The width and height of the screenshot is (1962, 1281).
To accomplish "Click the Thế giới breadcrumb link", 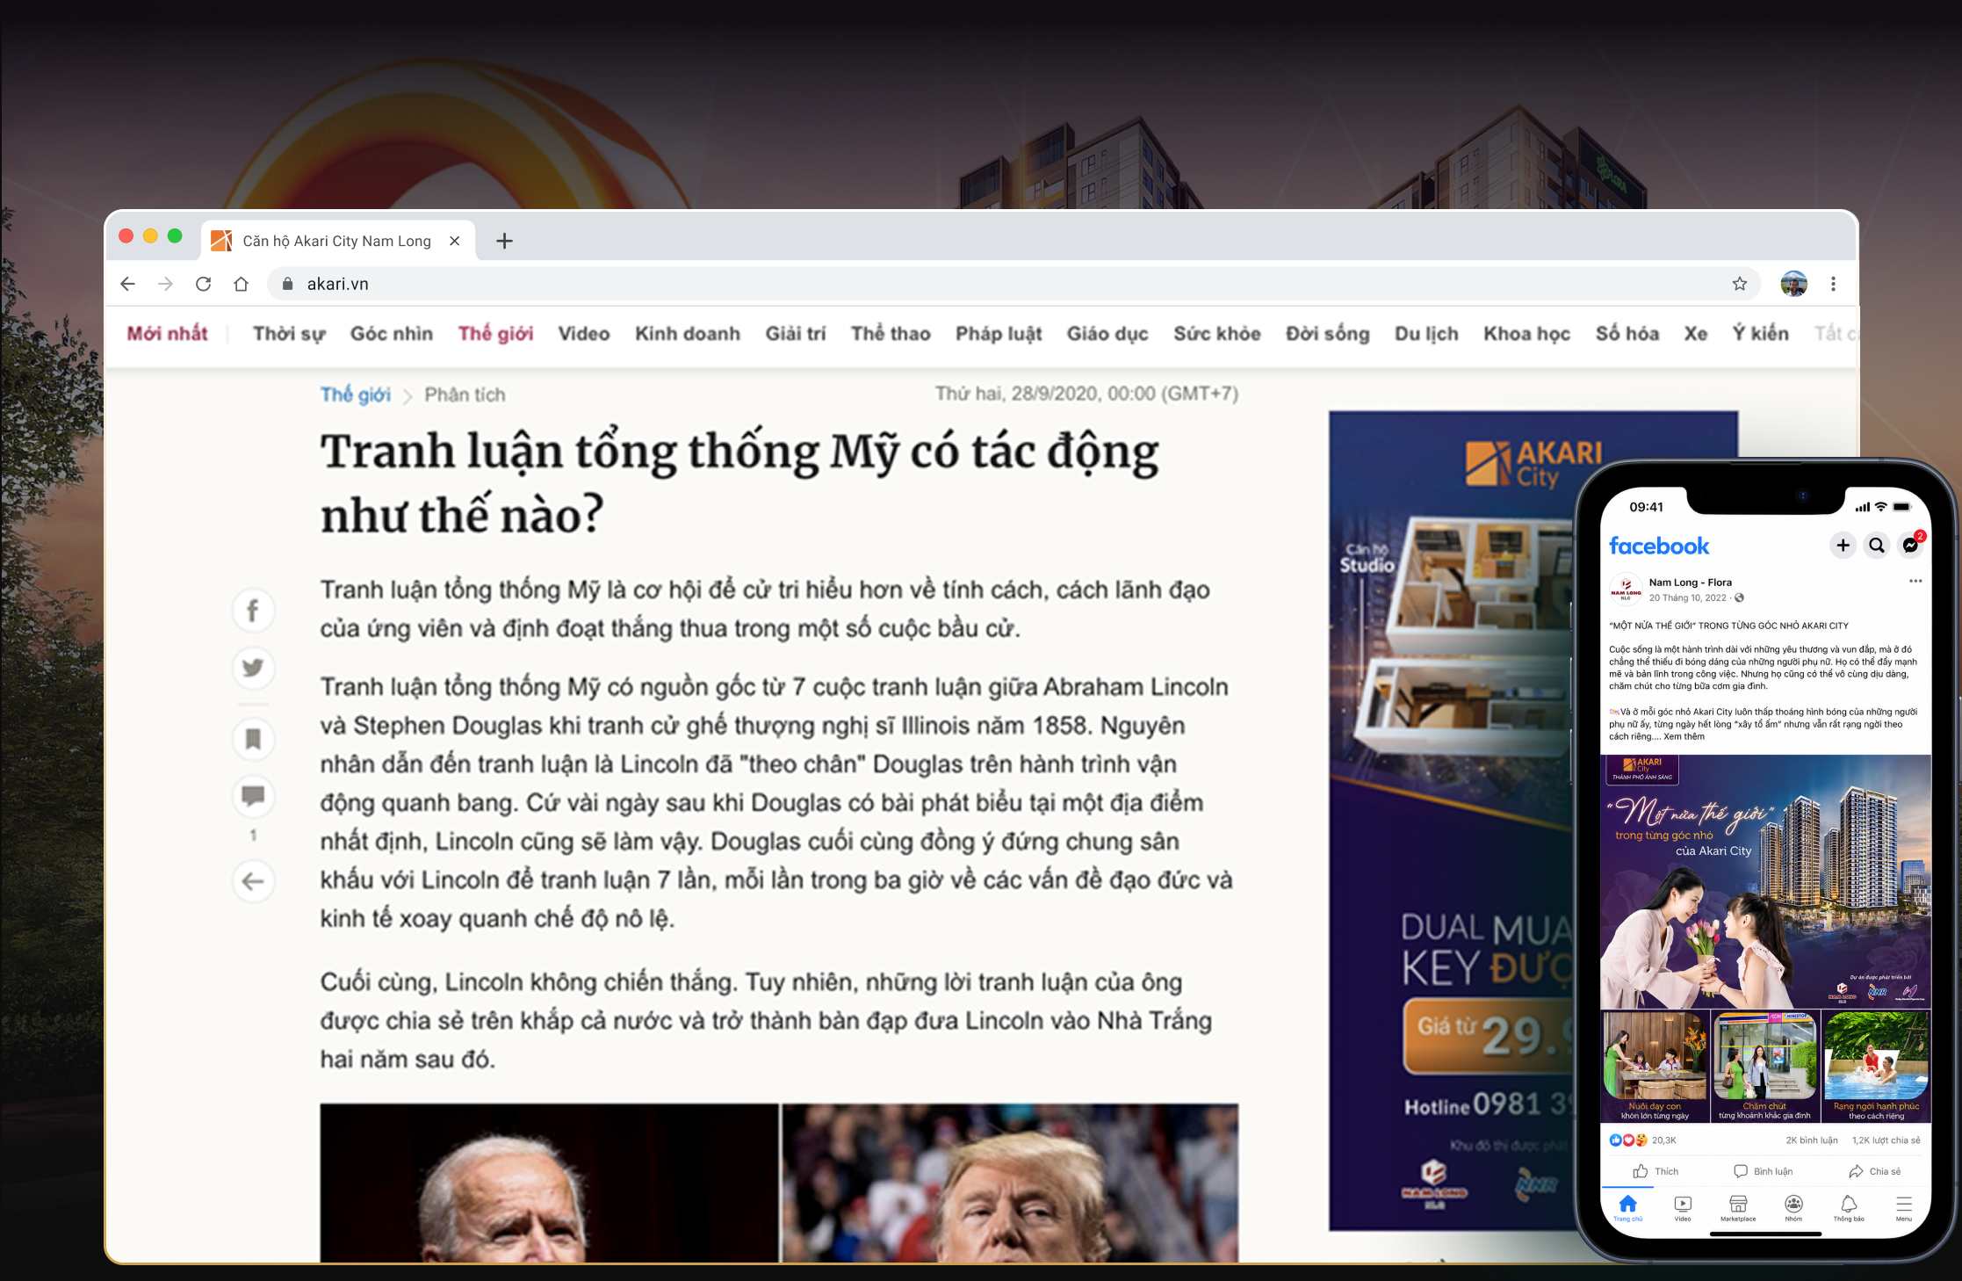I will [356, 394].
